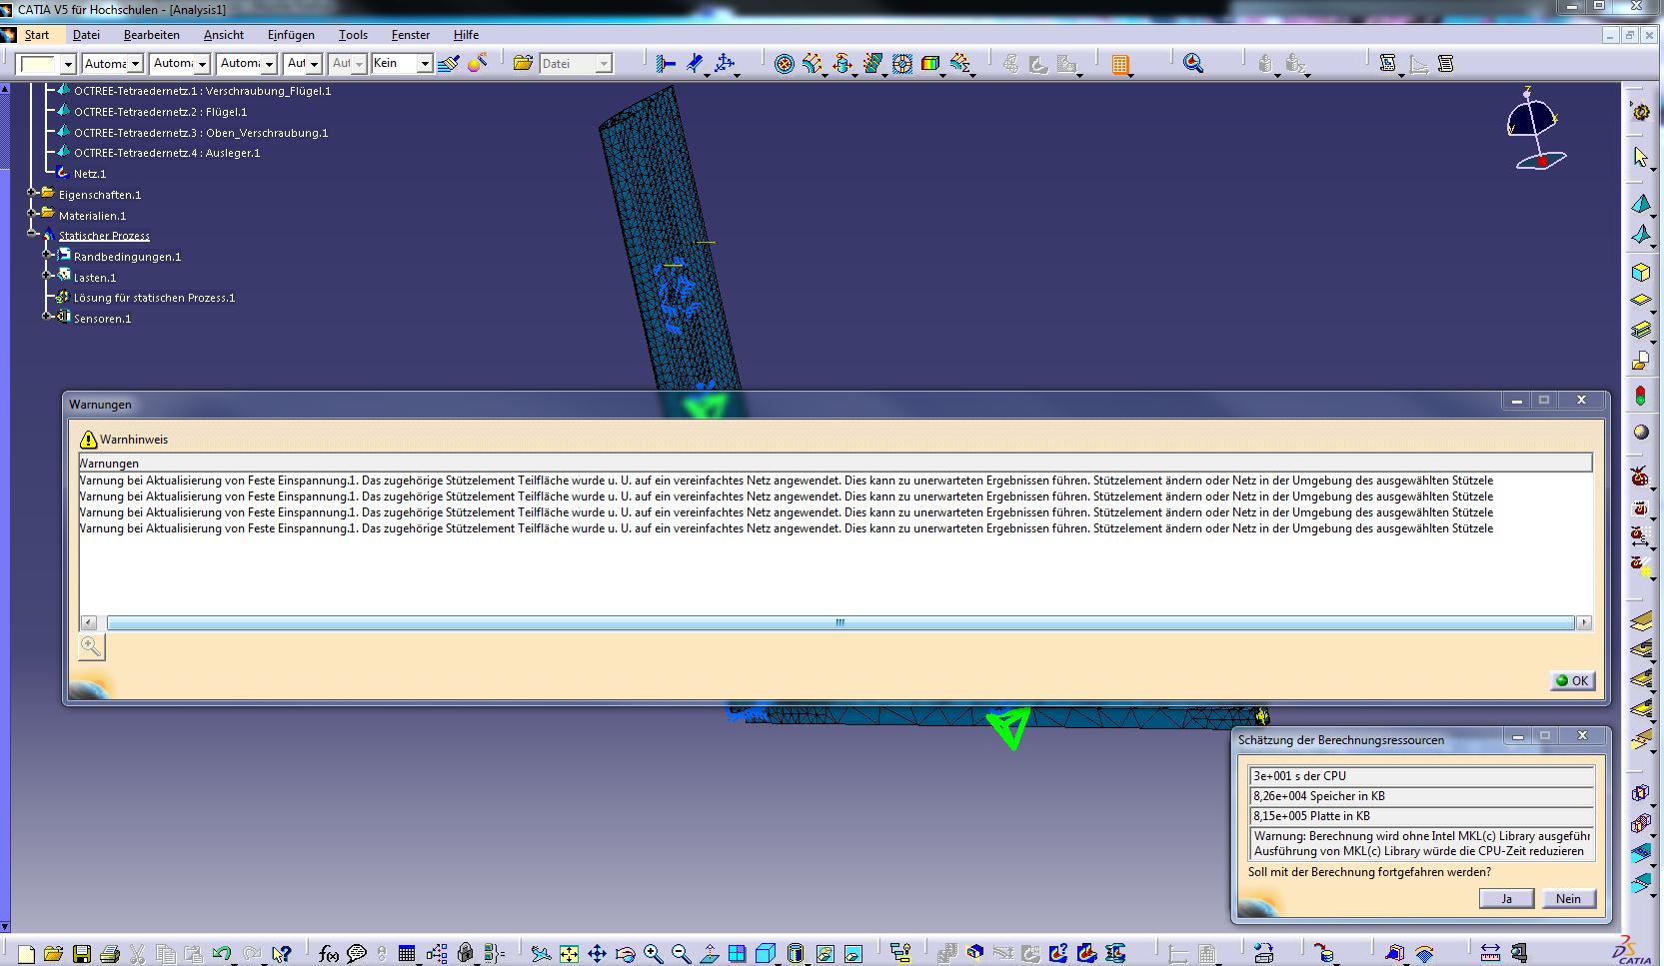Click the 3D Property yellow cube icon
This screenshot has height=966, width=1664.
1640,272
